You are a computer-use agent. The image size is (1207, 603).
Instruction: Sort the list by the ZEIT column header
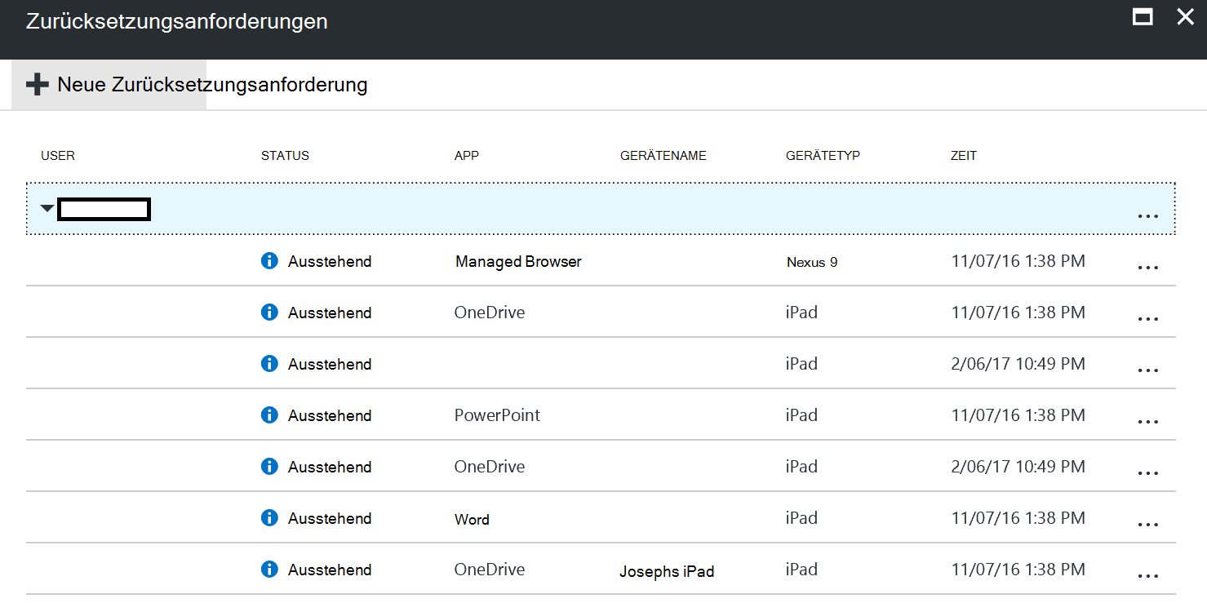(964, 155)
